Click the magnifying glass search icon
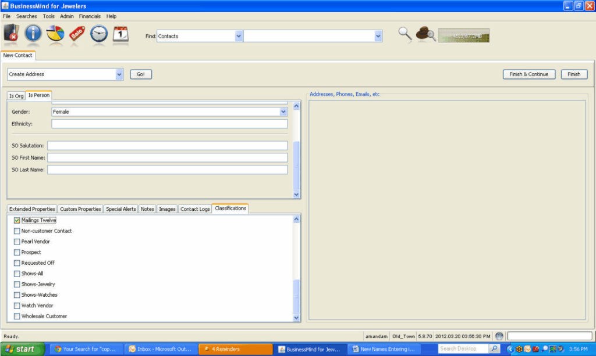This screenshot has width=596, height=356. 405,34
